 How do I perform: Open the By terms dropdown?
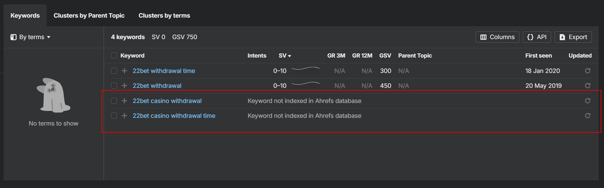[31, 37]
